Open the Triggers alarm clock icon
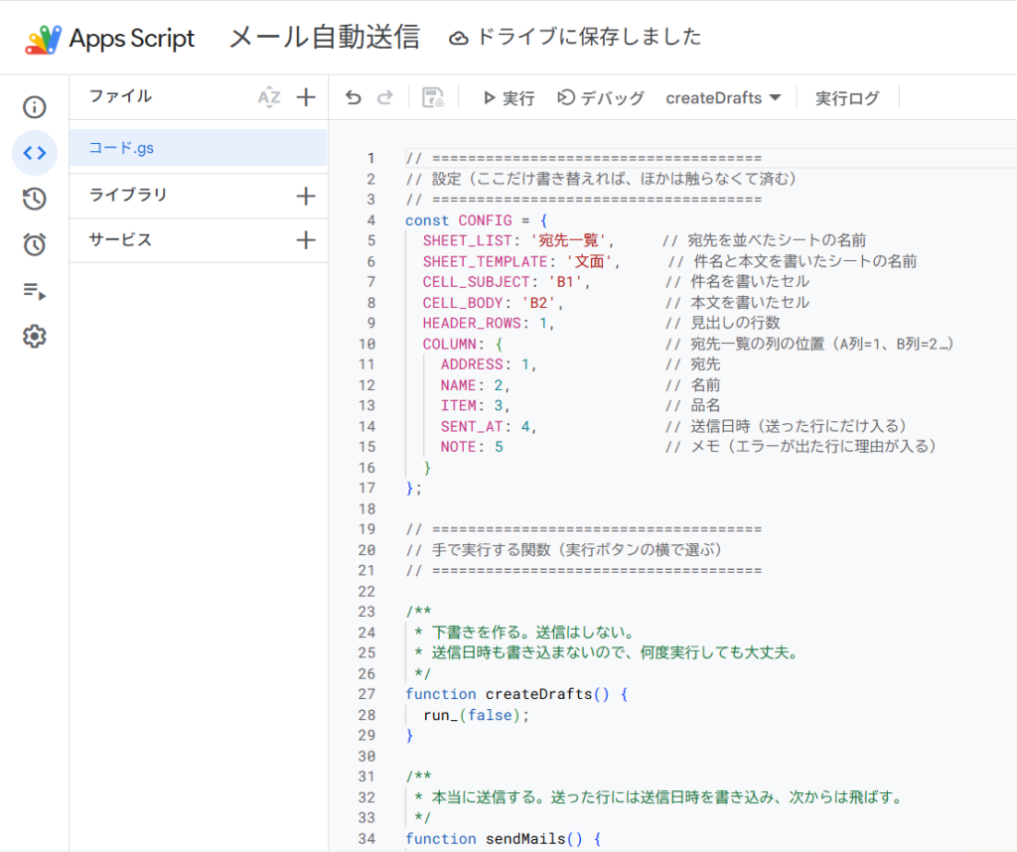The width and height of the screenshot is (1017, 852). pos(35,244)
